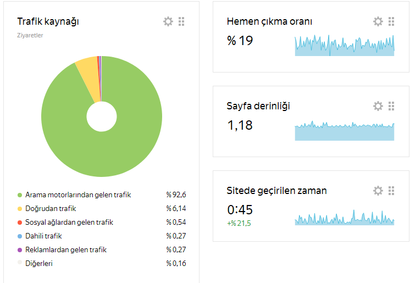Click the Sitede geçirilen zaman sparkline chart
The image size is (410, 283).
pyautogui.click(x=345, y=218)
